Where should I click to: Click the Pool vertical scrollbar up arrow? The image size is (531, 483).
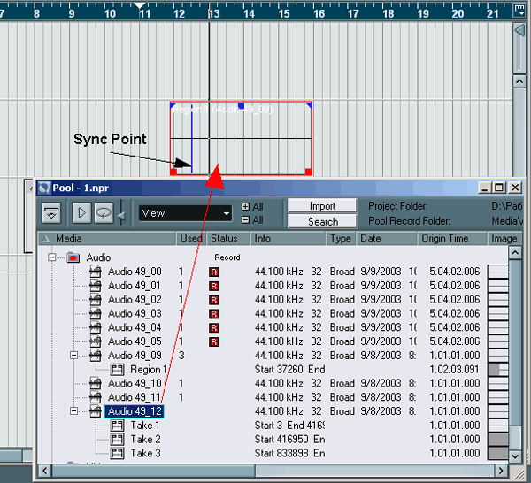pos(515,252)
